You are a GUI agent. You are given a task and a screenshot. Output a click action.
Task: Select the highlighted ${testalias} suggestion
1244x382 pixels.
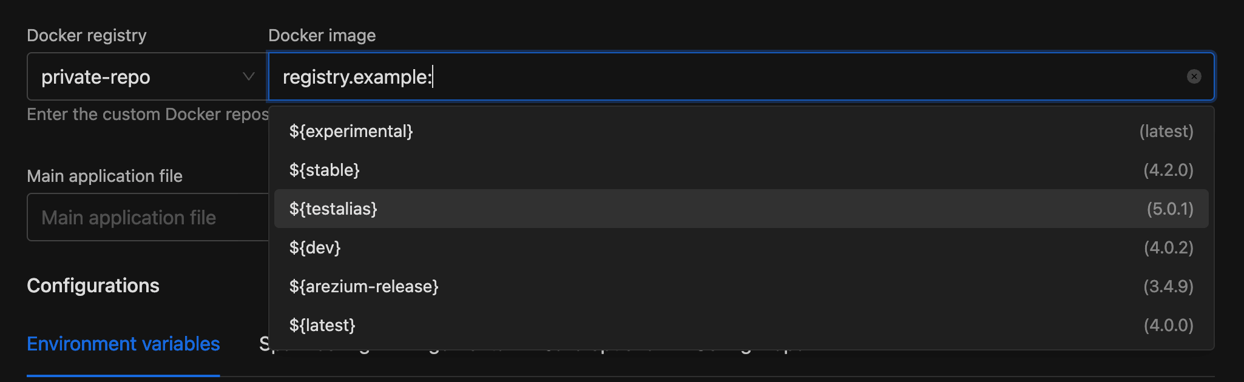(x=333, y=209)
